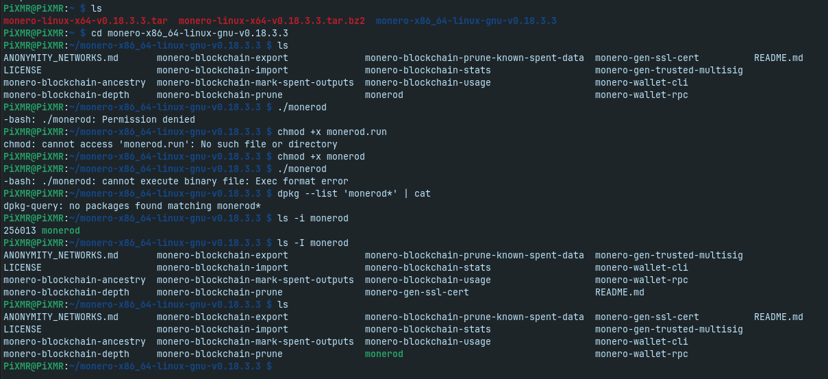Click the red monero-linux-x64-v0.18.3.3.tar filename

tap(85, 21)
